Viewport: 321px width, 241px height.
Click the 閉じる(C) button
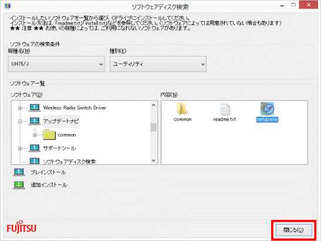294,230
